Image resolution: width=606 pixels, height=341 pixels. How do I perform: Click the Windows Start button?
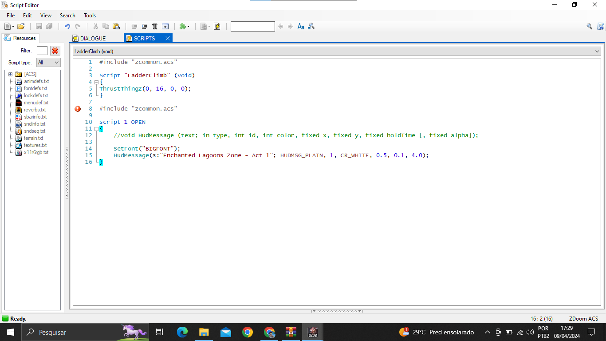11,332
